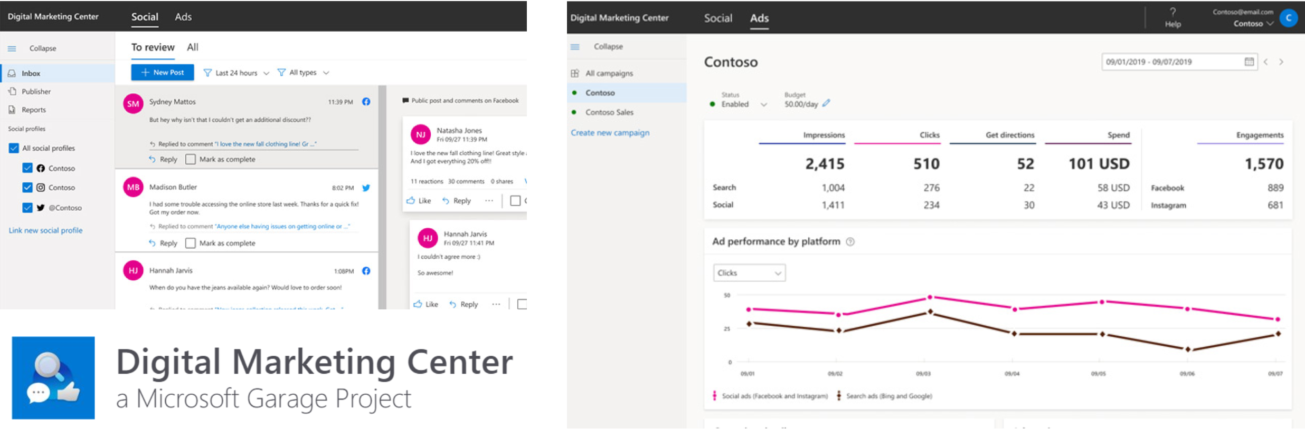Click the New Post button
This screenshot has width=1305, height=429.
163,73
